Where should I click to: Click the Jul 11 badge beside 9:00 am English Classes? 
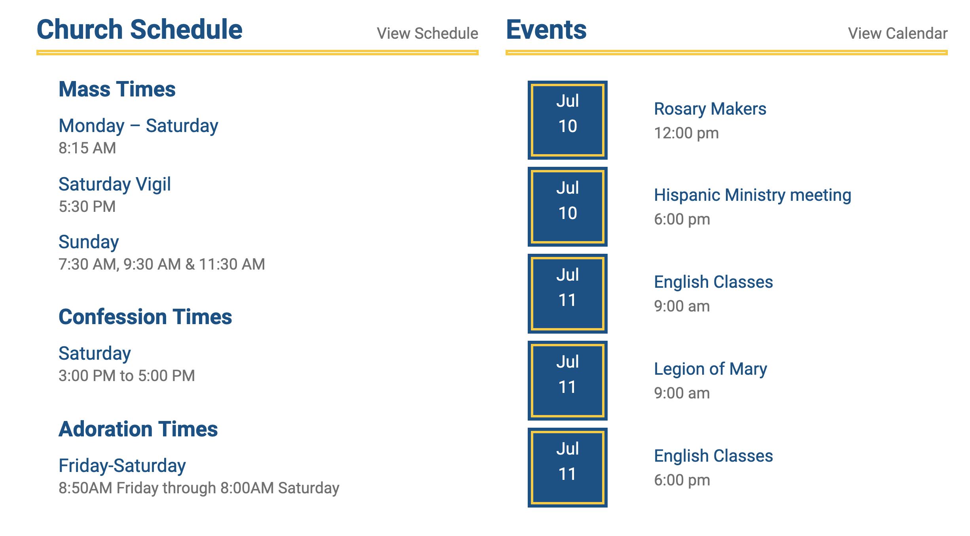(x=567, y=294)
